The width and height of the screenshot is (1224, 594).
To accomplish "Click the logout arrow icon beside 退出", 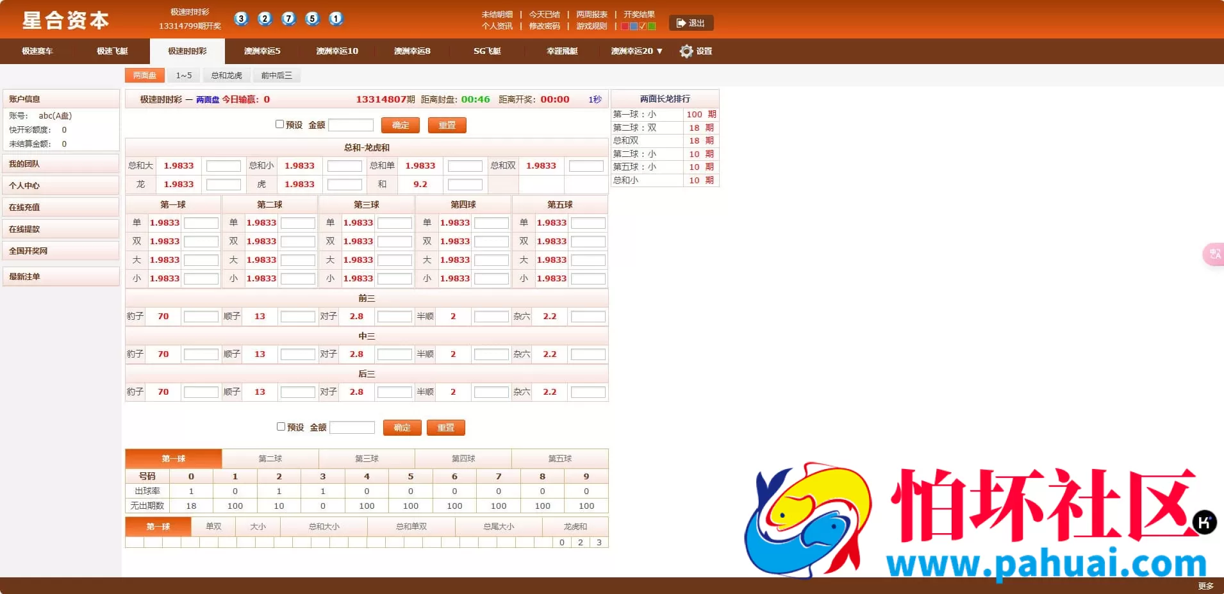I will pos(680,23).
